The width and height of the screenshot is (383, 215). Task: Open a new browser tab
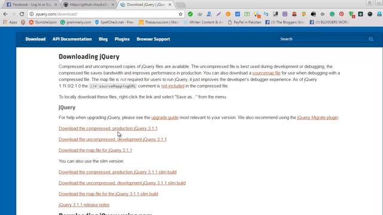tap(181, 5)
